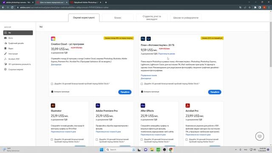This screenshot has height=153, width=272.
Task: Click the browser address bar URL
Action: coord(64,8)
